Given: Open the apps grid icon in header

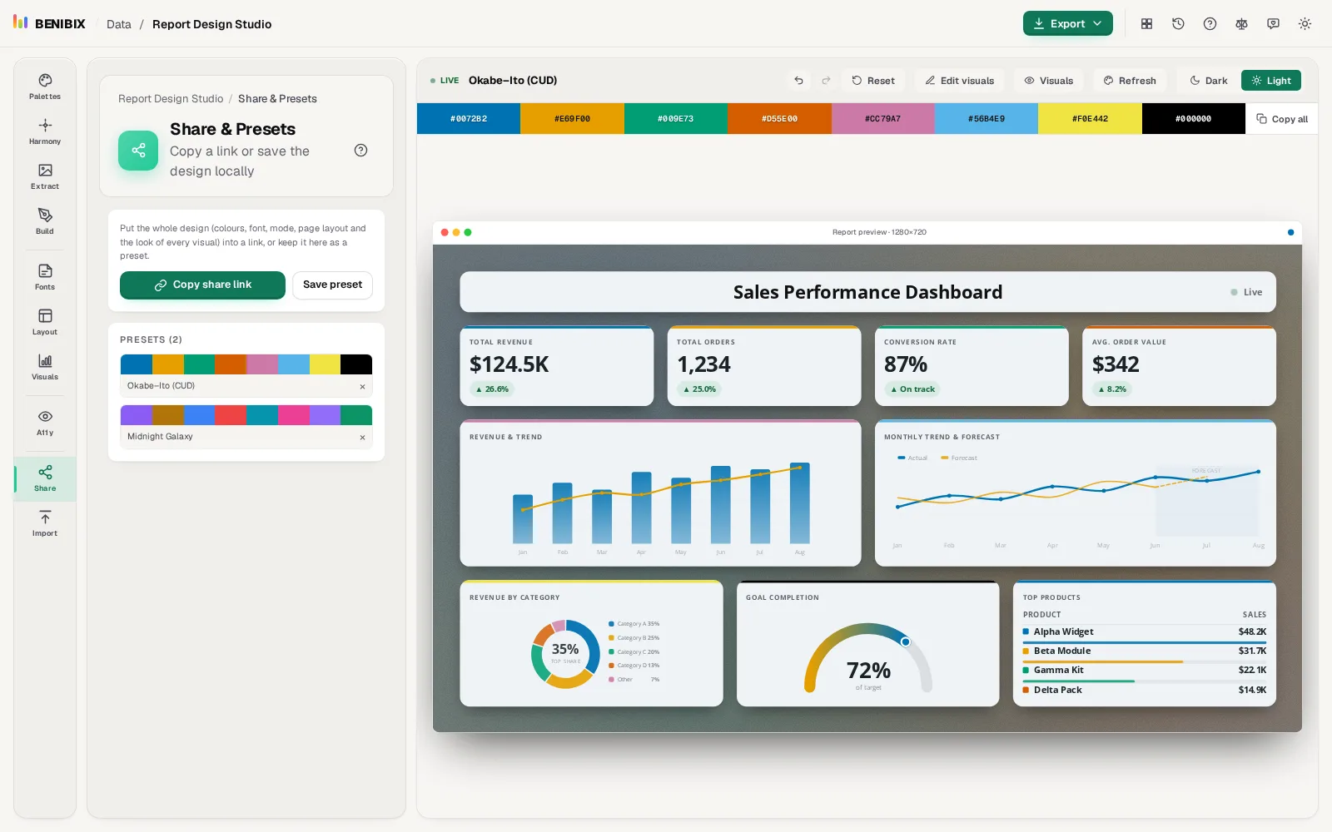Looking at the screenshot, I should 1146,24.
